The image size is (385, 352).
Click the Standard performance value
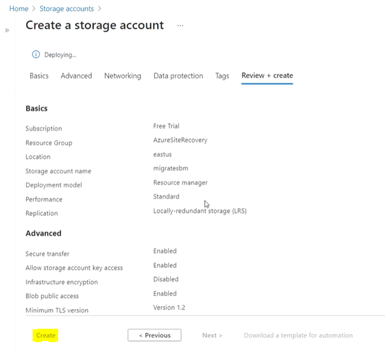(166, 196)
